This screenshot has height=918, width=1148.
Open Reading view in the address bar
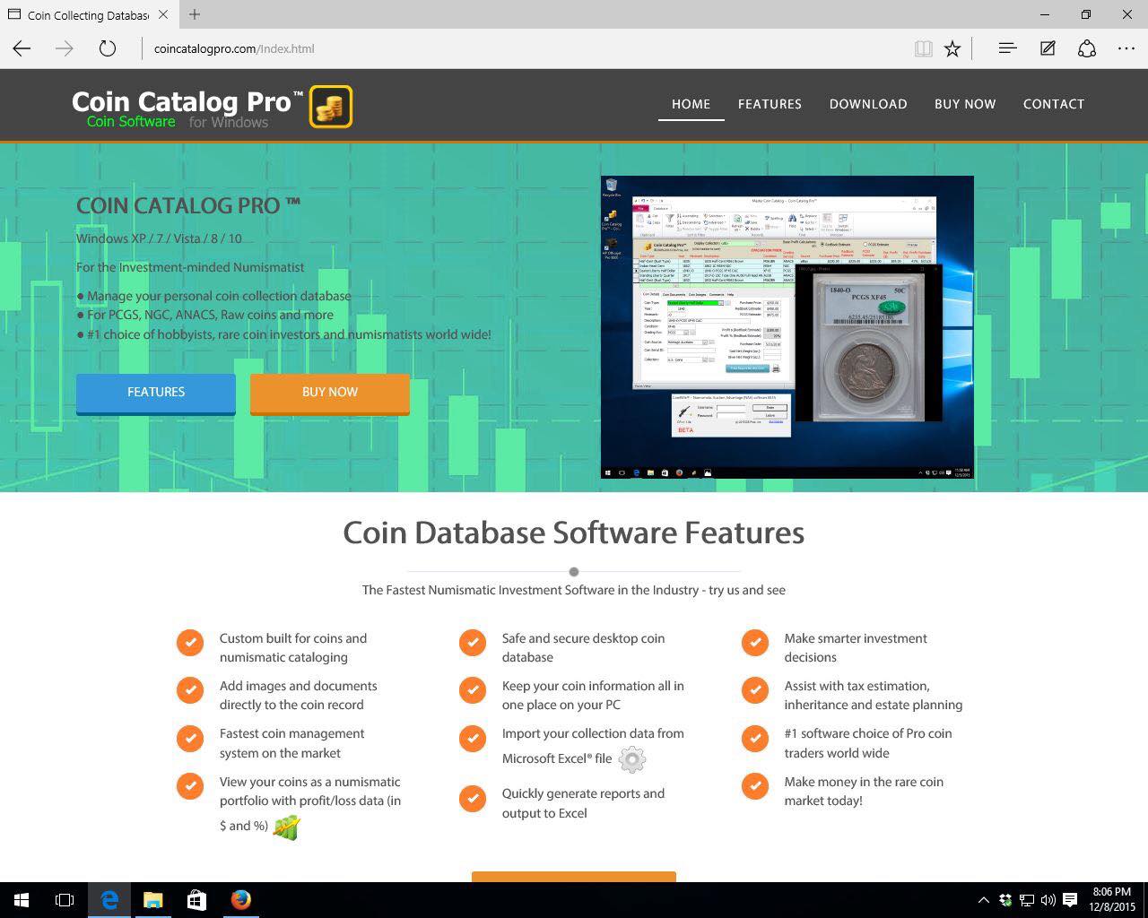tap(923, 48)
